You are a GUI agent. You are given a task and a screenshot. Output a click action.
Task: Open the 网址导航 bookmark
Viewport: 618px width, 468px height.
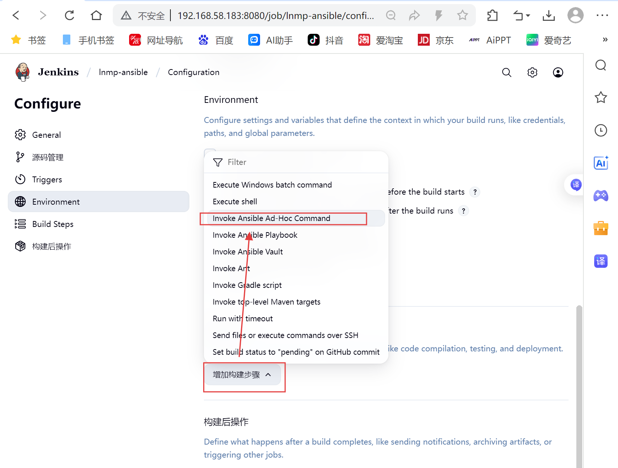point(156,40)
